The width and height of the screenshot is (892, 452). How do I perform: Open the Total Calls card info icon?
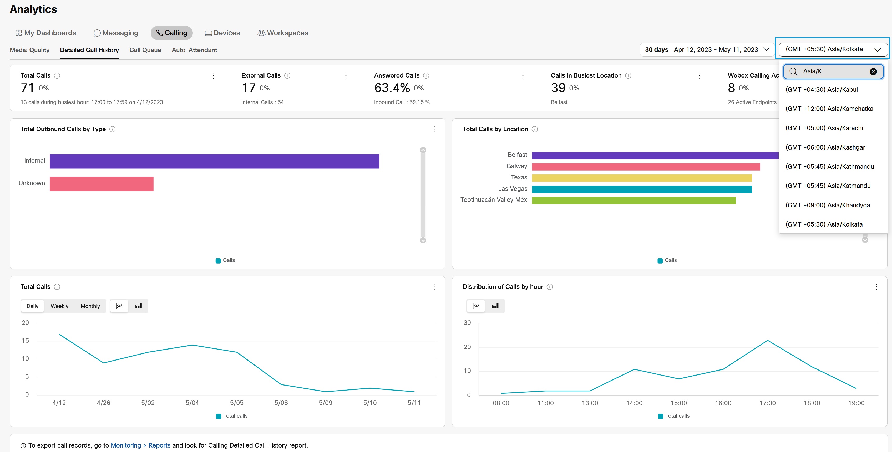(57, 75)
